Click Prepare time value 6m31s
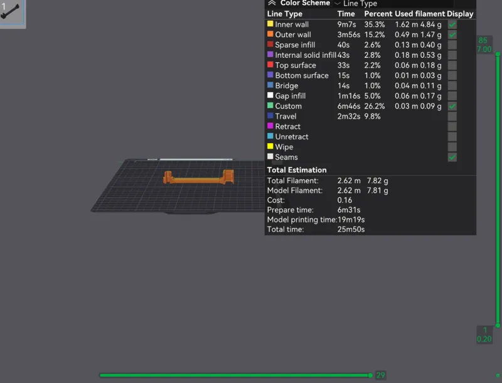Image resolution: width=502 pixels, height=383 pixels. click(349, 210)
